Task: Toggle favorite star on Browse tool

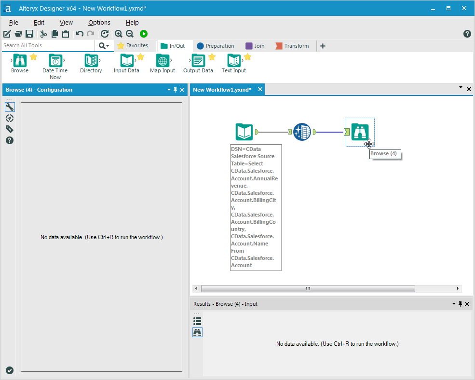Action: coord(34,57)
